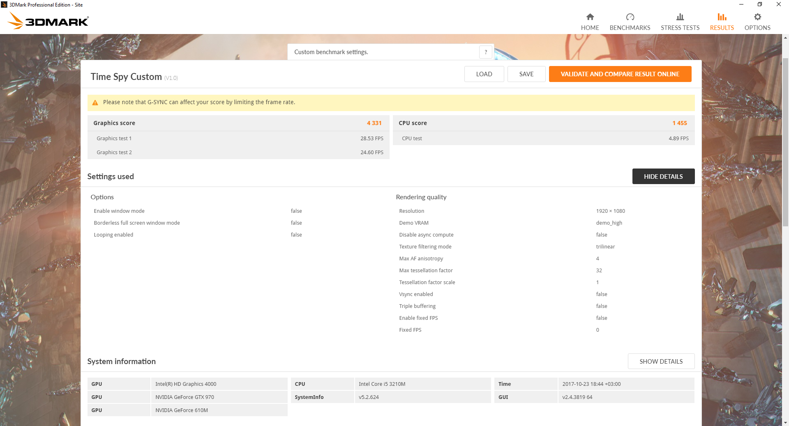Click the SystemInfo version v5.2.624
The height and width of the screenshot is (426, 789).
[x=369, y=397]
